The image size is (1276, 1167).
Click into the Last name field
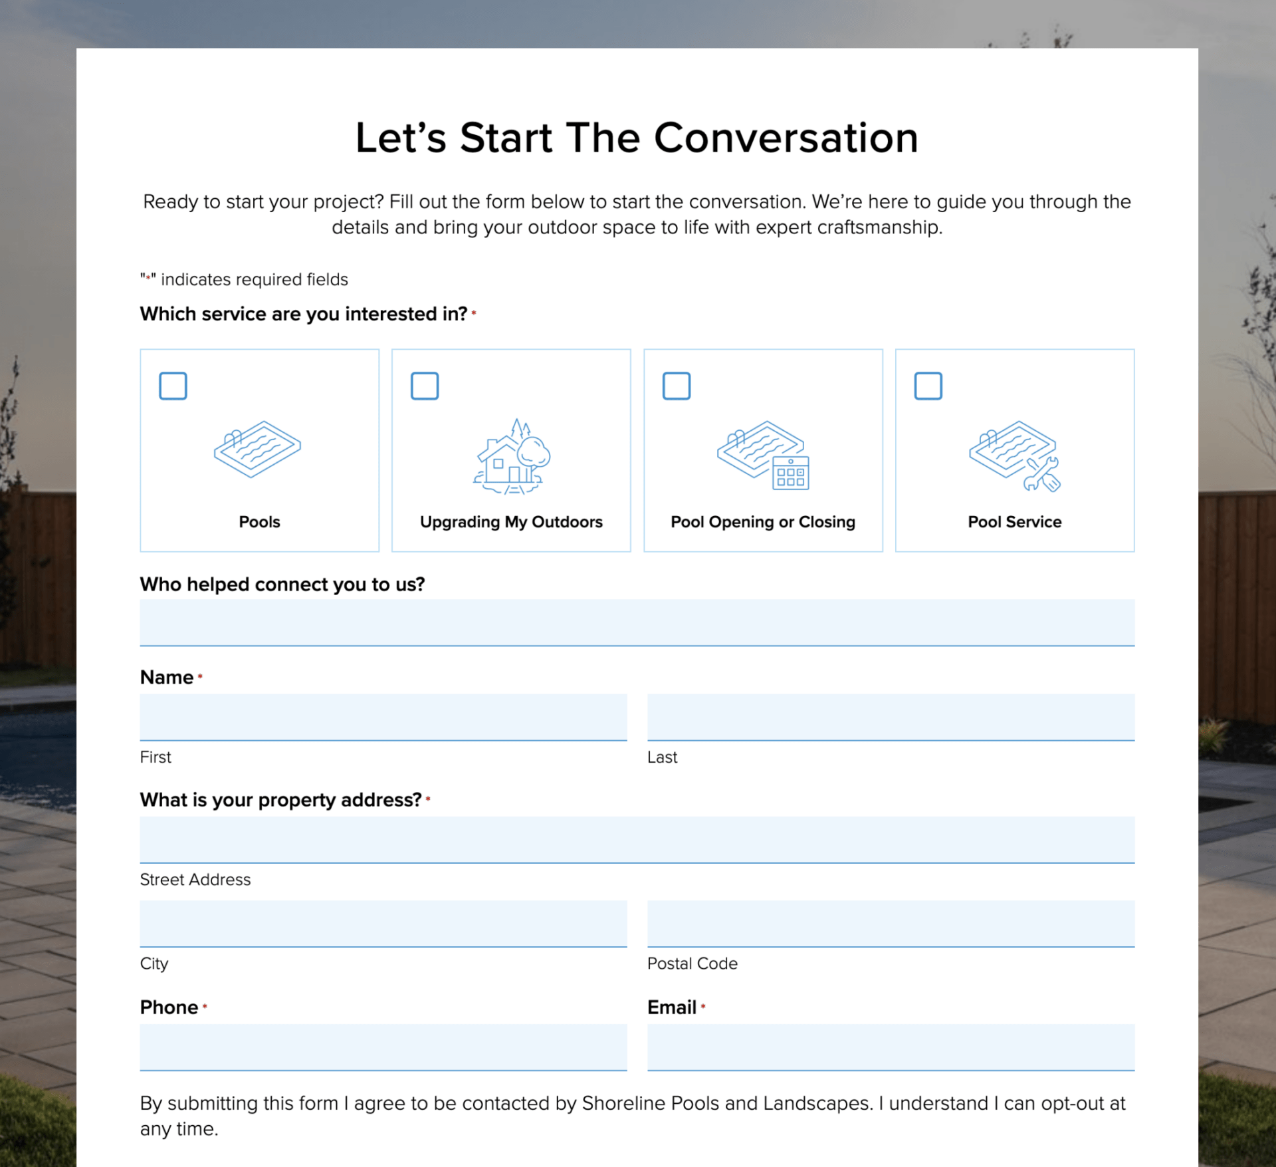pyautogui.click(x=891, y=717)
